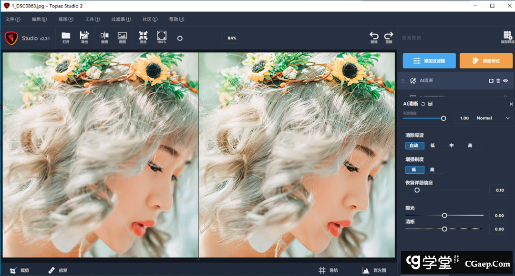
Task: Select 高 under 增强锐度 sharpening
Action: tap(432, 170)
